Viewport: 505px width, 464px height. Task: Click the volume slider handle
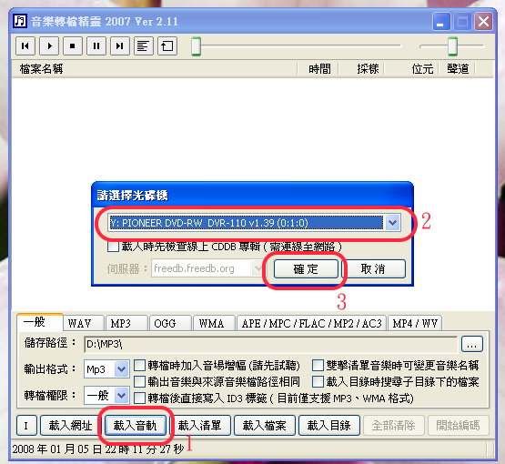click(452, 46)
